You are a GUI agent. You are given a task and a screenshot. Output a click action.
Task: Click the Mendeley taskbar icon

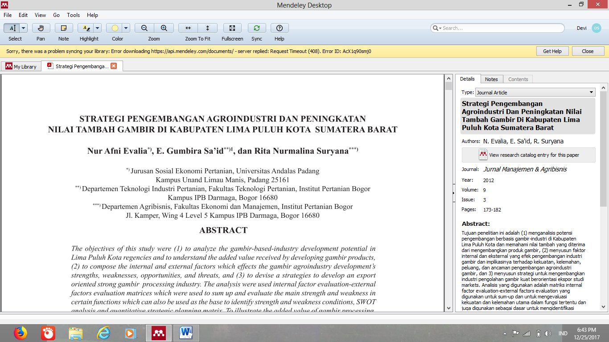pyautogui.click(x=159, y=333)
